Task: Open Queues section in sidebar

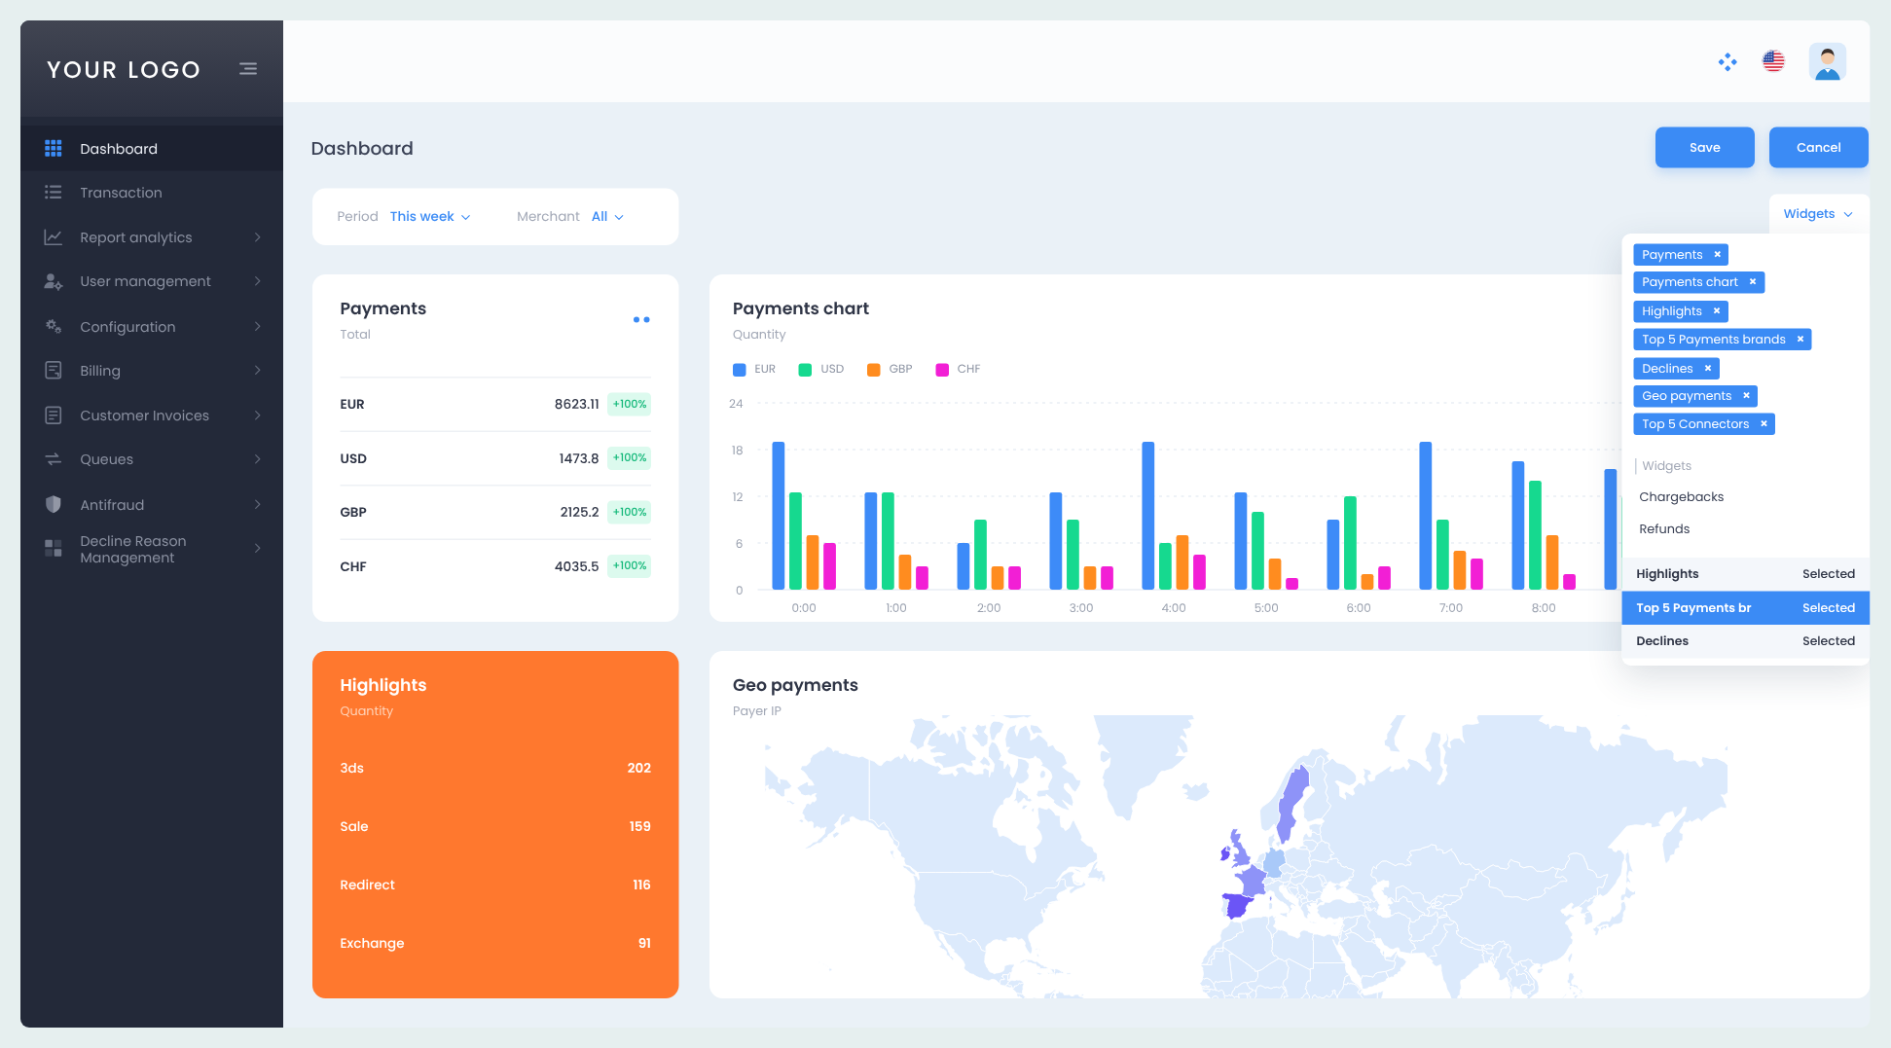Action: (106, 459)
